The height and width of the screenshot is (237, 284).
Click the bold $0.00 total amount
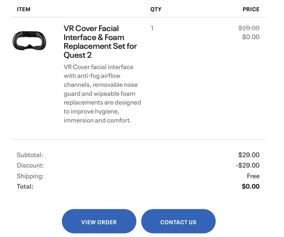(251, 186)
